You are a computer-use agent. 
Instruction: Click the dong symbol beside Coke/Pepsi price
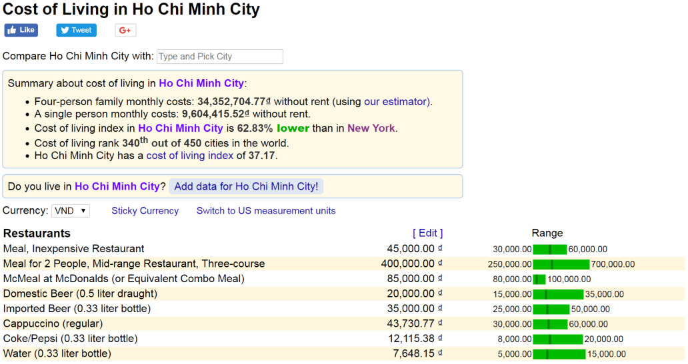pos(440,339)
